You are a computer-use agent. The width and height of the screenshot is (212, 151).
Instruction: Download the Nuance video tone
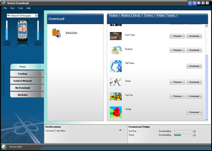pos(194,50)
